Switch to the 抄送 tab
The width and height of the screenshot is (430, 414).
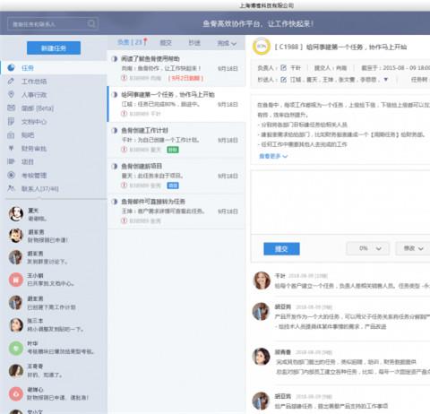(194, 43)
